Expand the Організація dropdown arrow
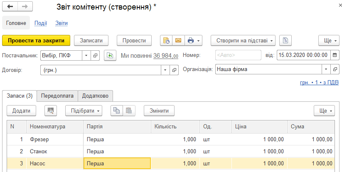 326,69
